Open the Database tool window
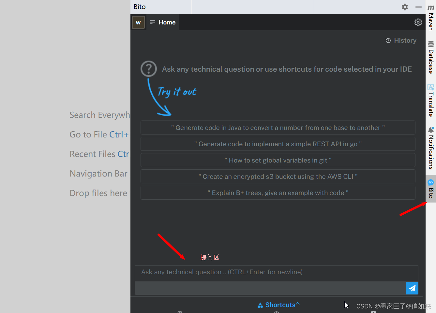The image size is (436, 313). [431, 57]
